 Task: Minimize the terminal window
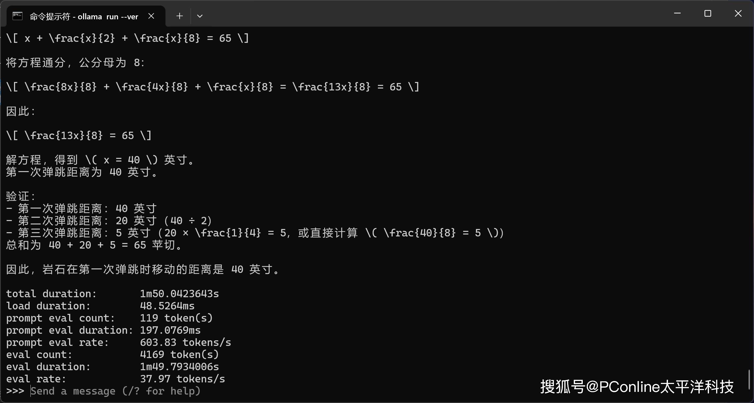[x=677, y=13]
